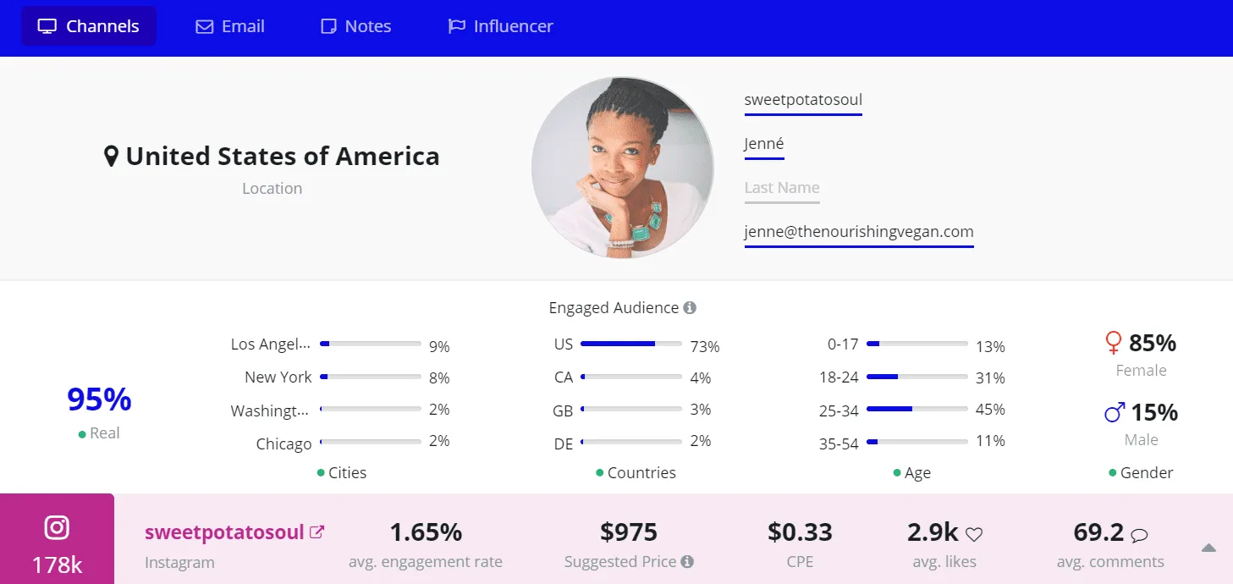
Task: Edit the jenne@thenourishingvegan.com email field
Action: click(x=859, y=232)
